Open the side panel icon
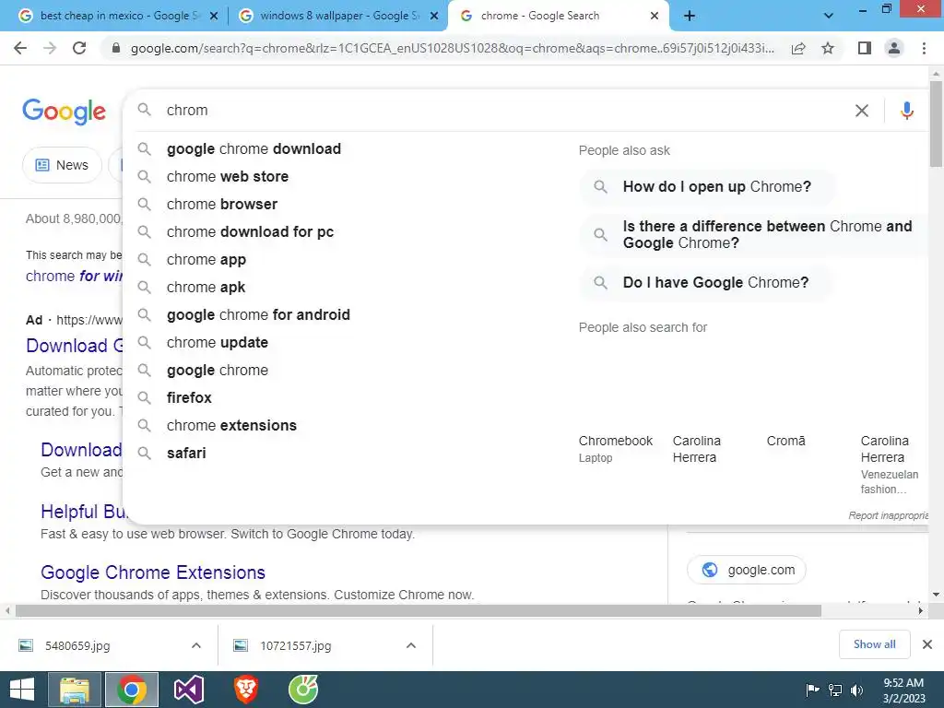The height and width of the screenshot is (708, 944). click(865, 48)
